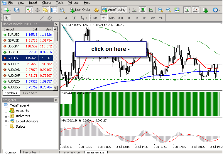Select the W1 timeframe button
The height and width of the screenshot is (154, 223).
pyautogui.click(x=153, y=18)
